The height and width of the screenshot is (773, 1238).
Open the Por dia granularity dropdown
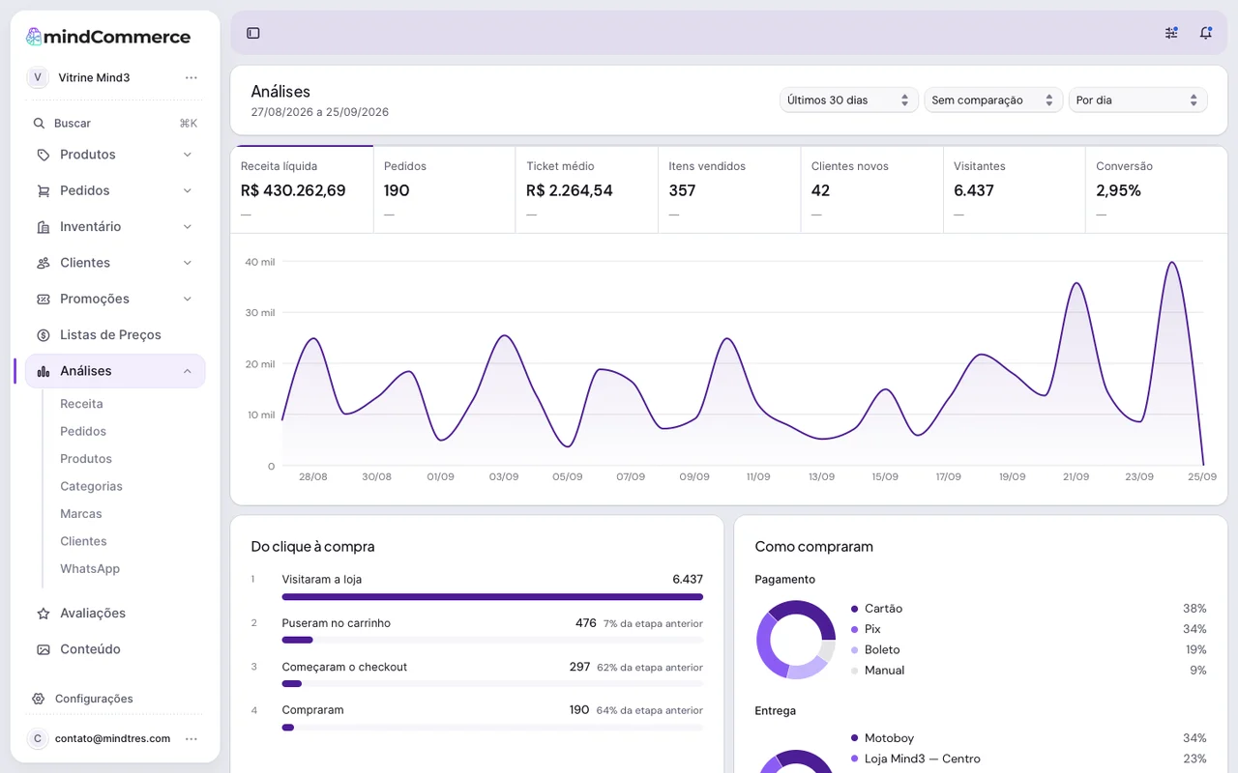click(1137, 100)
